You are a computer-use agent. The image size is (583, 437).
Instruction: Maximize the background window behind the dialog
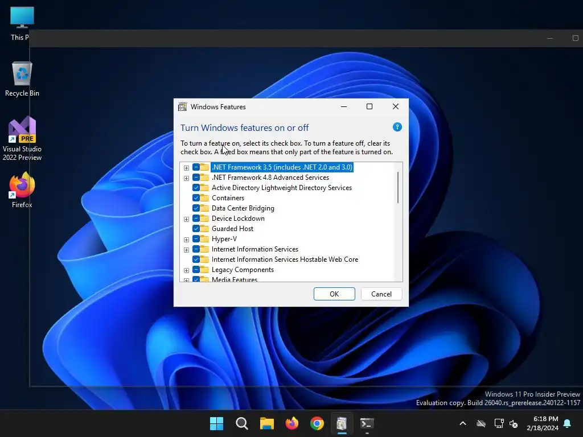(x=575, y=38)
